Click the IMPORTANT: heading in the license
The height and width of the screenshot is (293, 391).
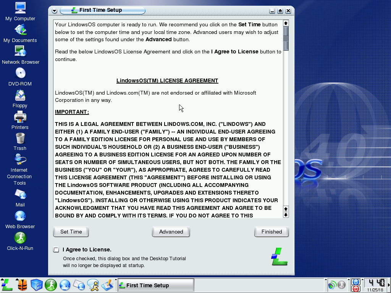(x=72, y=112)
